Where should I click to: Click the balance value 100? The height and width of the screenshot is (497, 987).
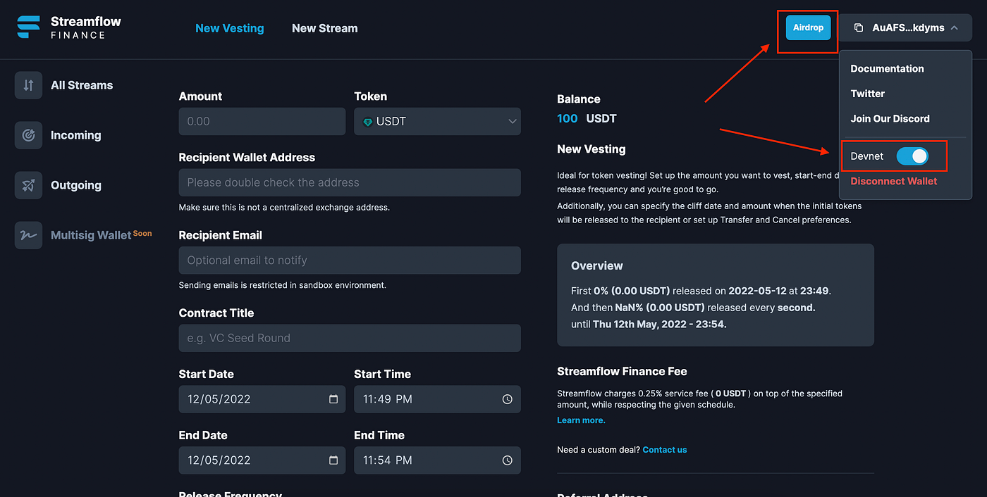(x=567, y=118)
